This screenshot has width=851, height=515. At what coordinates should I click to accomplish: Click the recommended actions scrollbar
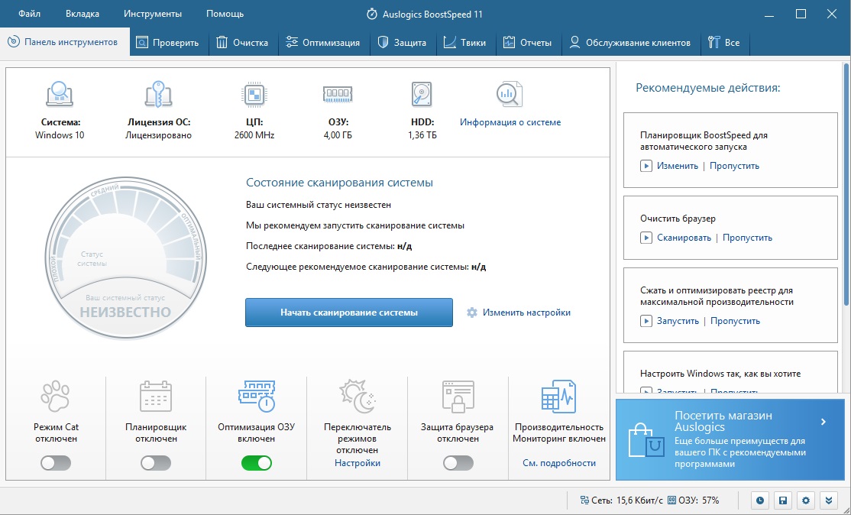point(845,191)
